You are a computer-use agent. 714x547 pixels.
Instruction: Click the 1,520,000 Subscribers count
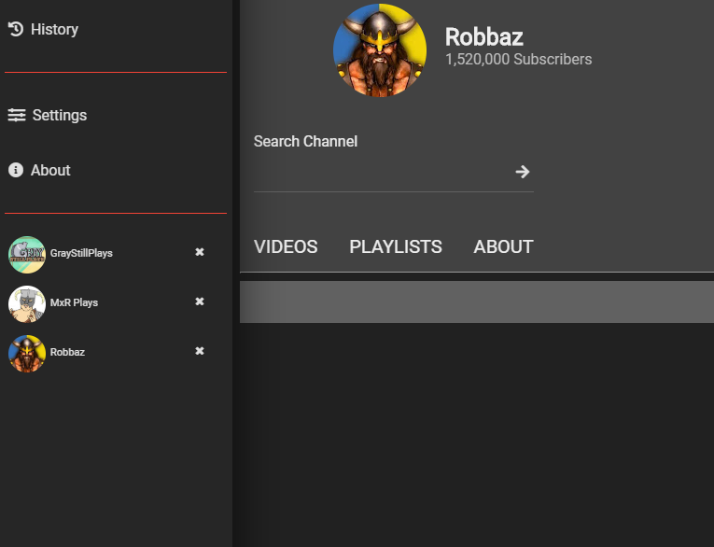tap(518, 59)
